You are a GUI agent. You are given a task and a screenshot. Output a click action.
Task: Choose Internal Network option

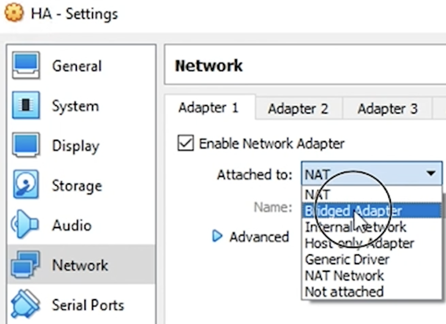click(x=372, y=227)
